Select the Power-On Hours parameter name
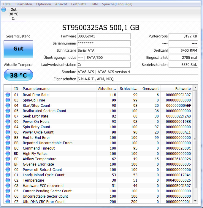Viewport: 203px width, 208px height. (36, 122)
